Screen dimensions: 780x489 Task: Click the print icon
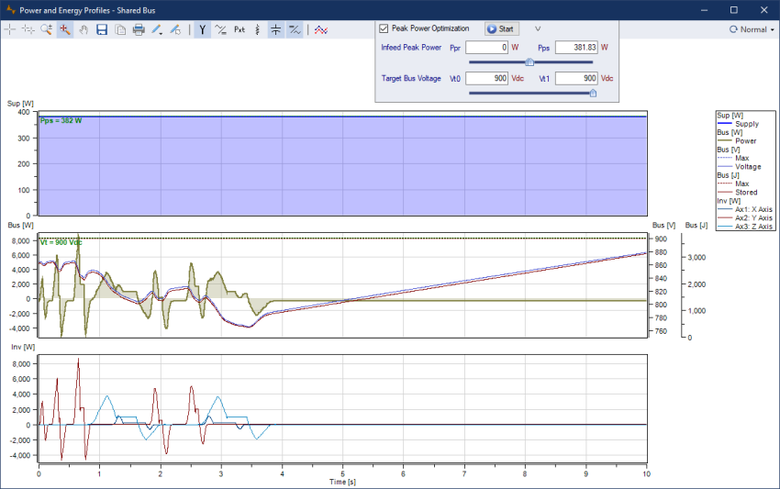(x=139, y=29)
